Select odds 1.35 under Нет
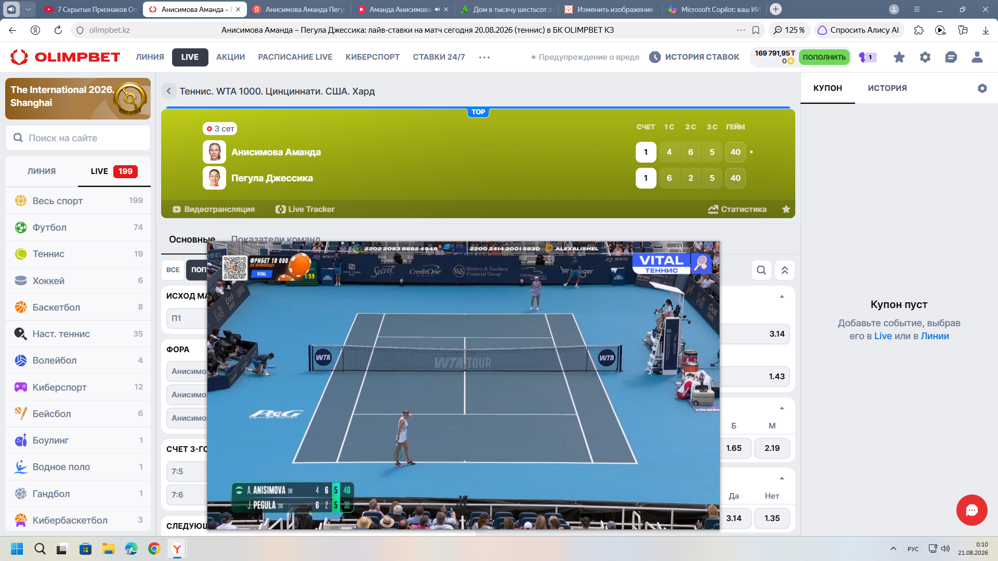 (772, 518)
